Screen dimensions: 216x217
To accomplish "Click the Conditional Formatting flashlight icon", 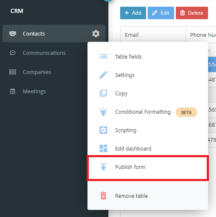I will [103, 112].
